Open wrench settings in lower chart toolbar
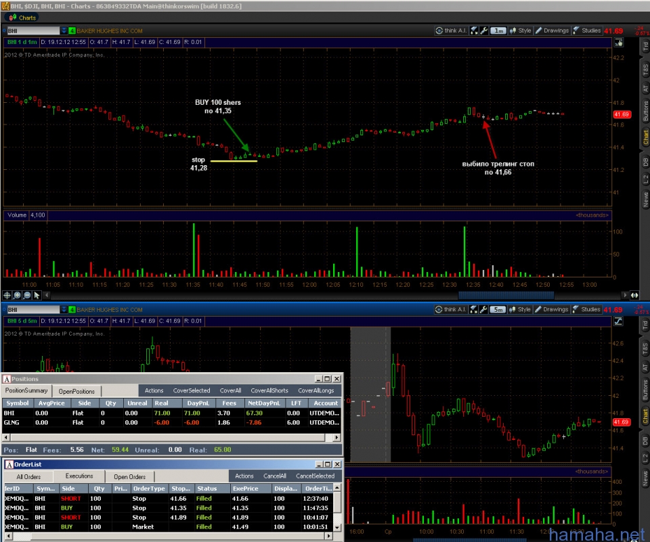Image resolution: width=650 pixels, height=542 pixels. point(483,309)
